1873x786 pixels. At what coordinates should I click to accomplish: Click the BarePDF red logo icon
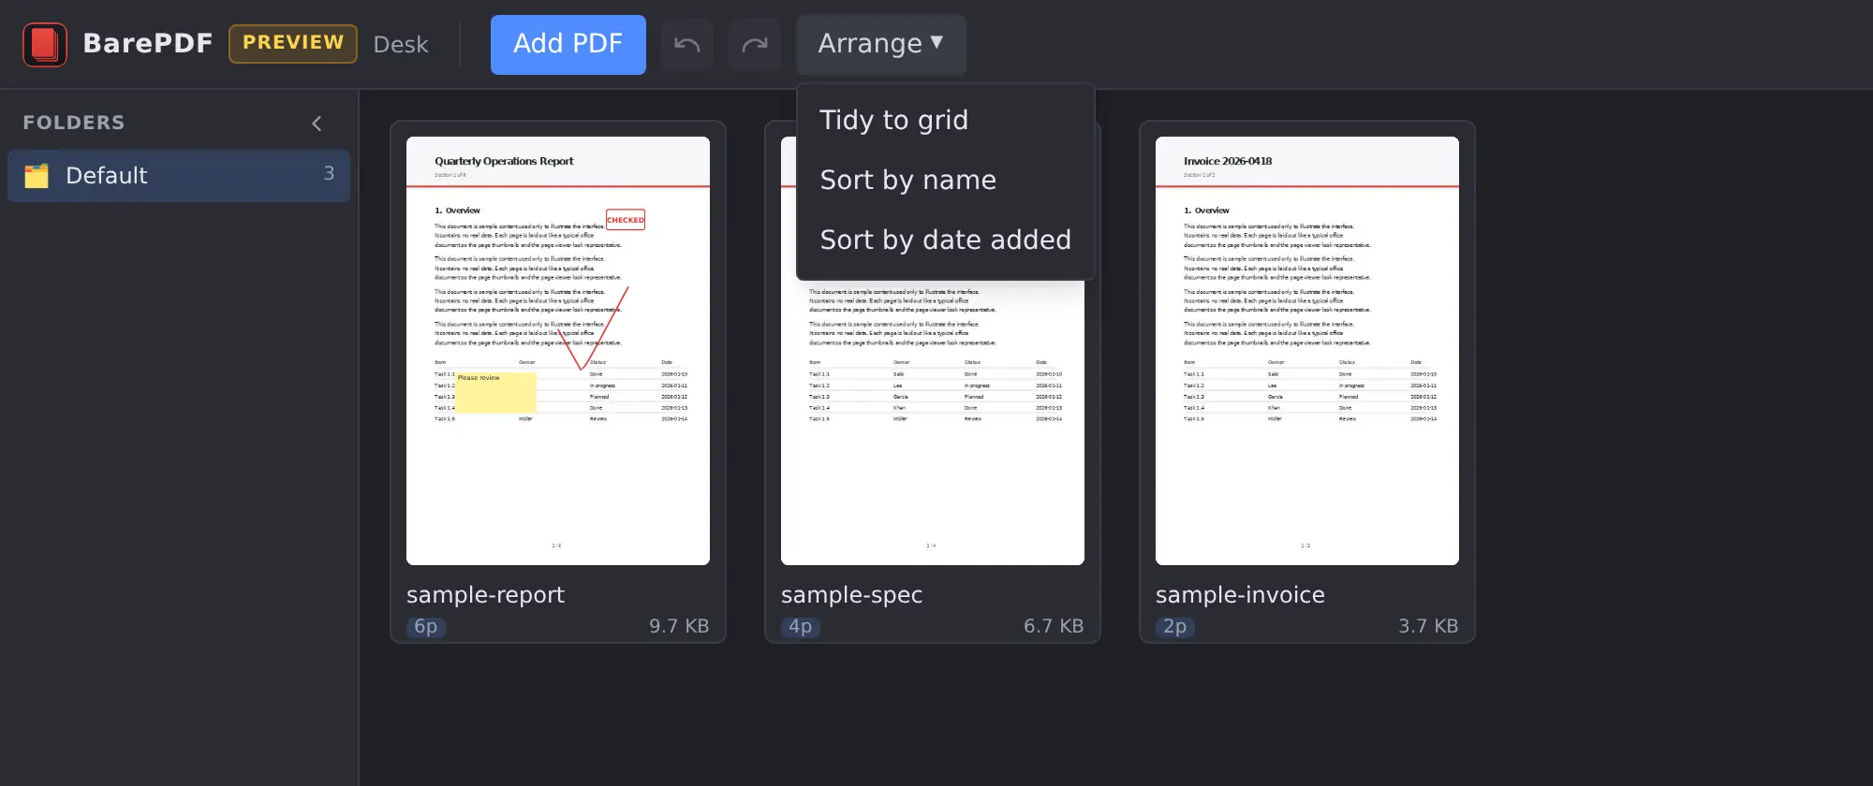coord(45,45)
